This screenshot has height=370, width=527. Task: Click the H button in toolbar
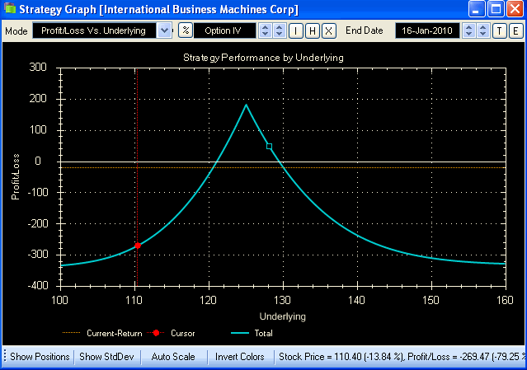313,30
